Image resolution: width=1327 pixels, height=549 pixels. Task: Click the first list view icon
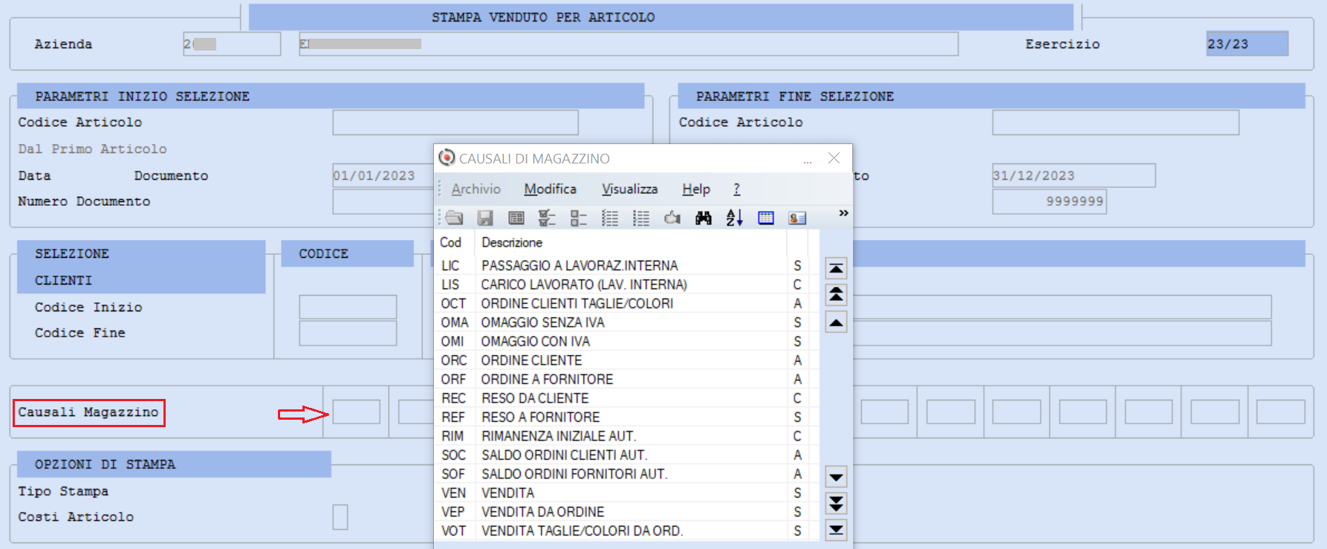pos(610,218)
